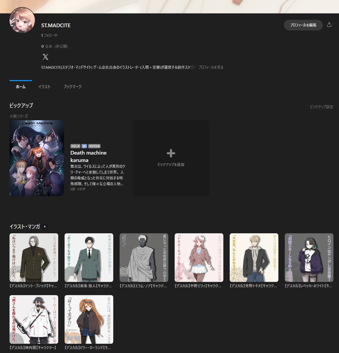339x353 pixels.
Task: Switch to the ブックマーク tab
Action: pyautogui.click(x=72, y=86)
